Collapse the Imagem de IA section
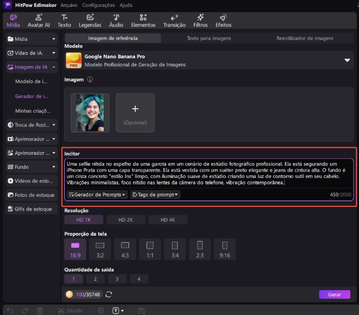Screen dimensions: 359x315 [32, 67]
